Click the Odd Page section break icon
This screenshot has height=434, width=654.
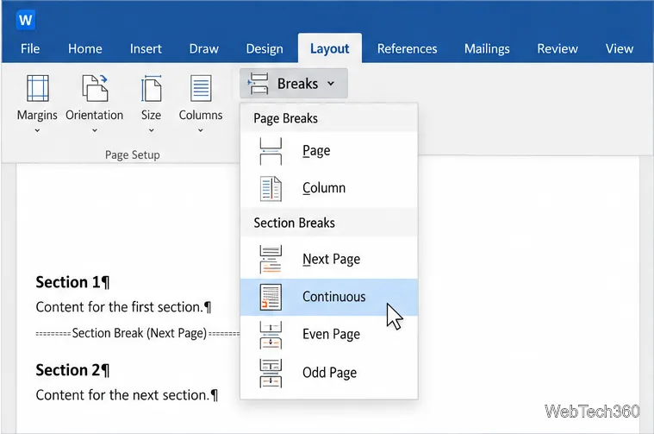(x=271, y=373)
